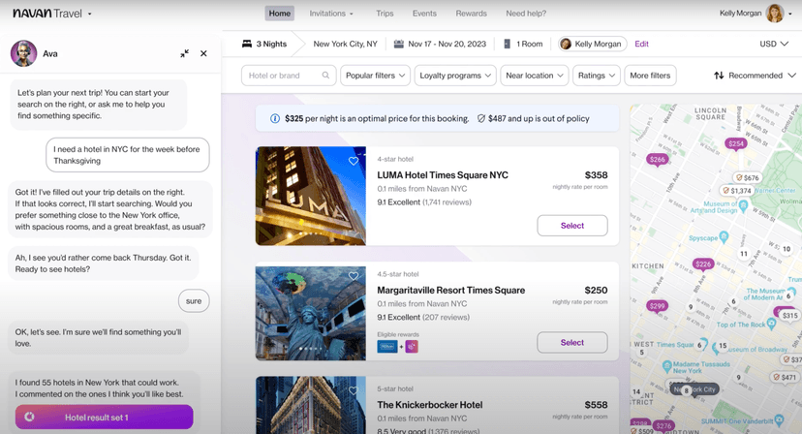Select the $254 map price pin
Viewport: 802px width, 434px height.
pyautogui.click(x=735, y=143)
